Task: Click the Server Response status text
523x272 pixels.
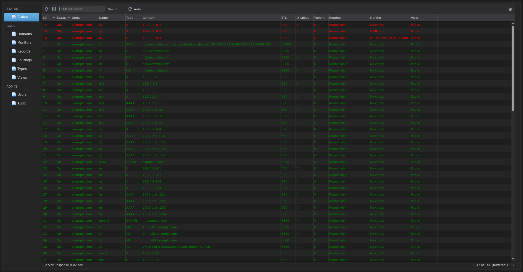Action: click(x=63, y=265)
